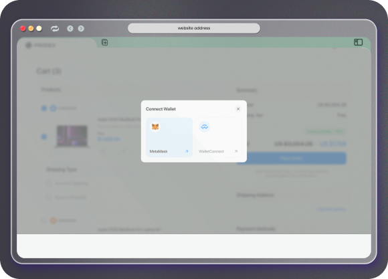Click the MacBook product thumbnail image

tap(72, 136)
